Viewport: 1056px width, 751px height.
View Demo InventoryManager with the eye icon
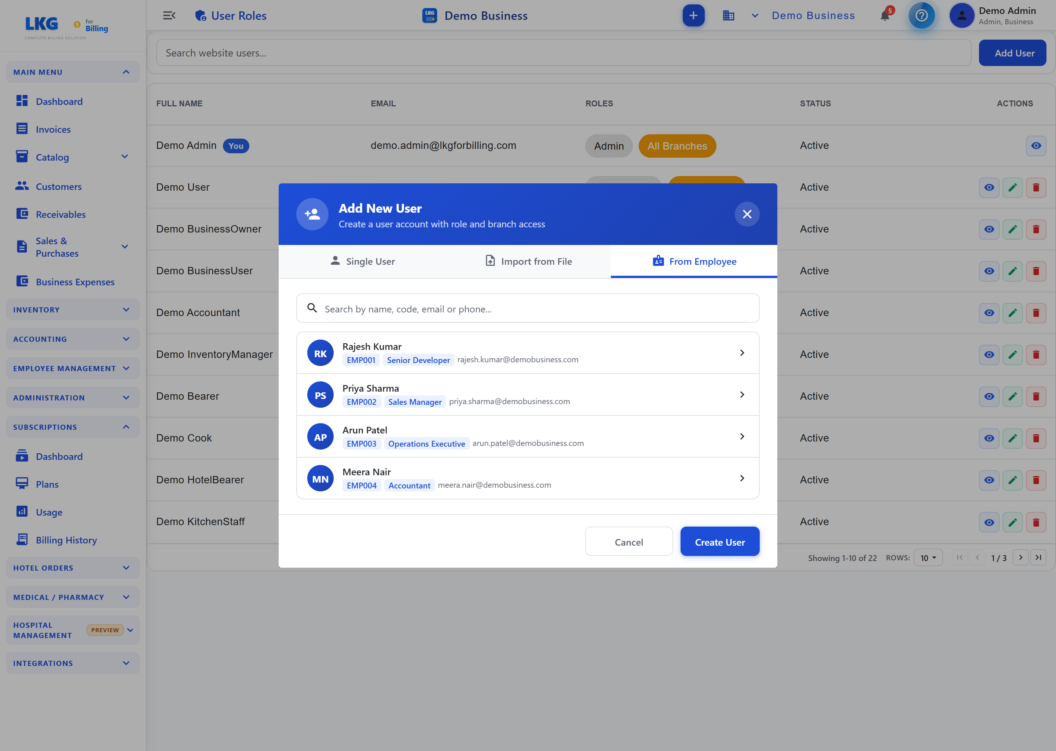click(989, 355)
